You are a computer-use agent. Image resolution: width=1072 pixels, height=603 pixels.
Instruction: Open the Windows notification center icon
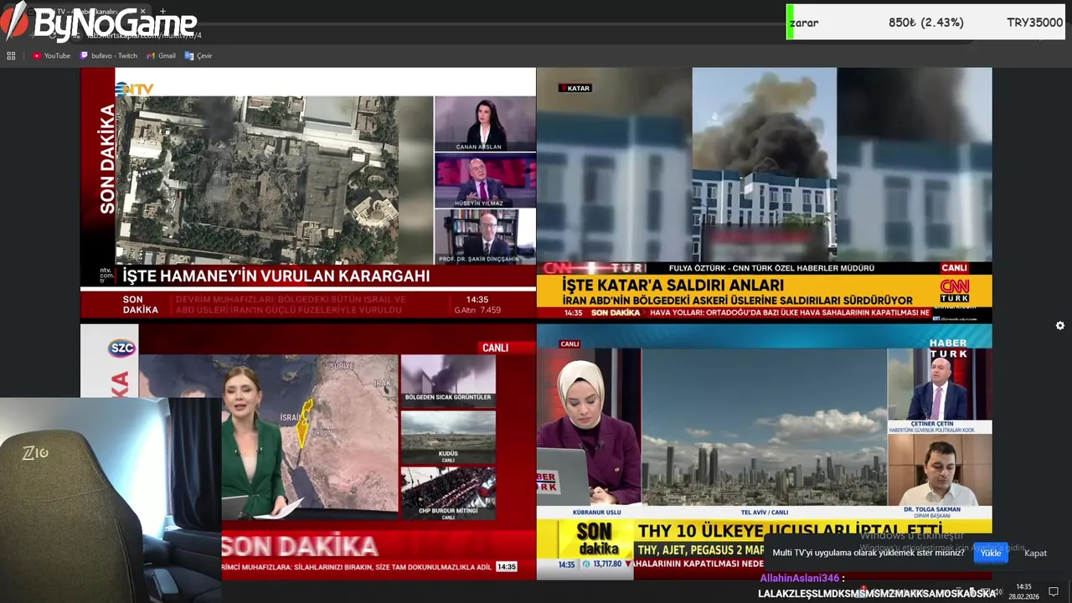click(x=1054, y=591)
